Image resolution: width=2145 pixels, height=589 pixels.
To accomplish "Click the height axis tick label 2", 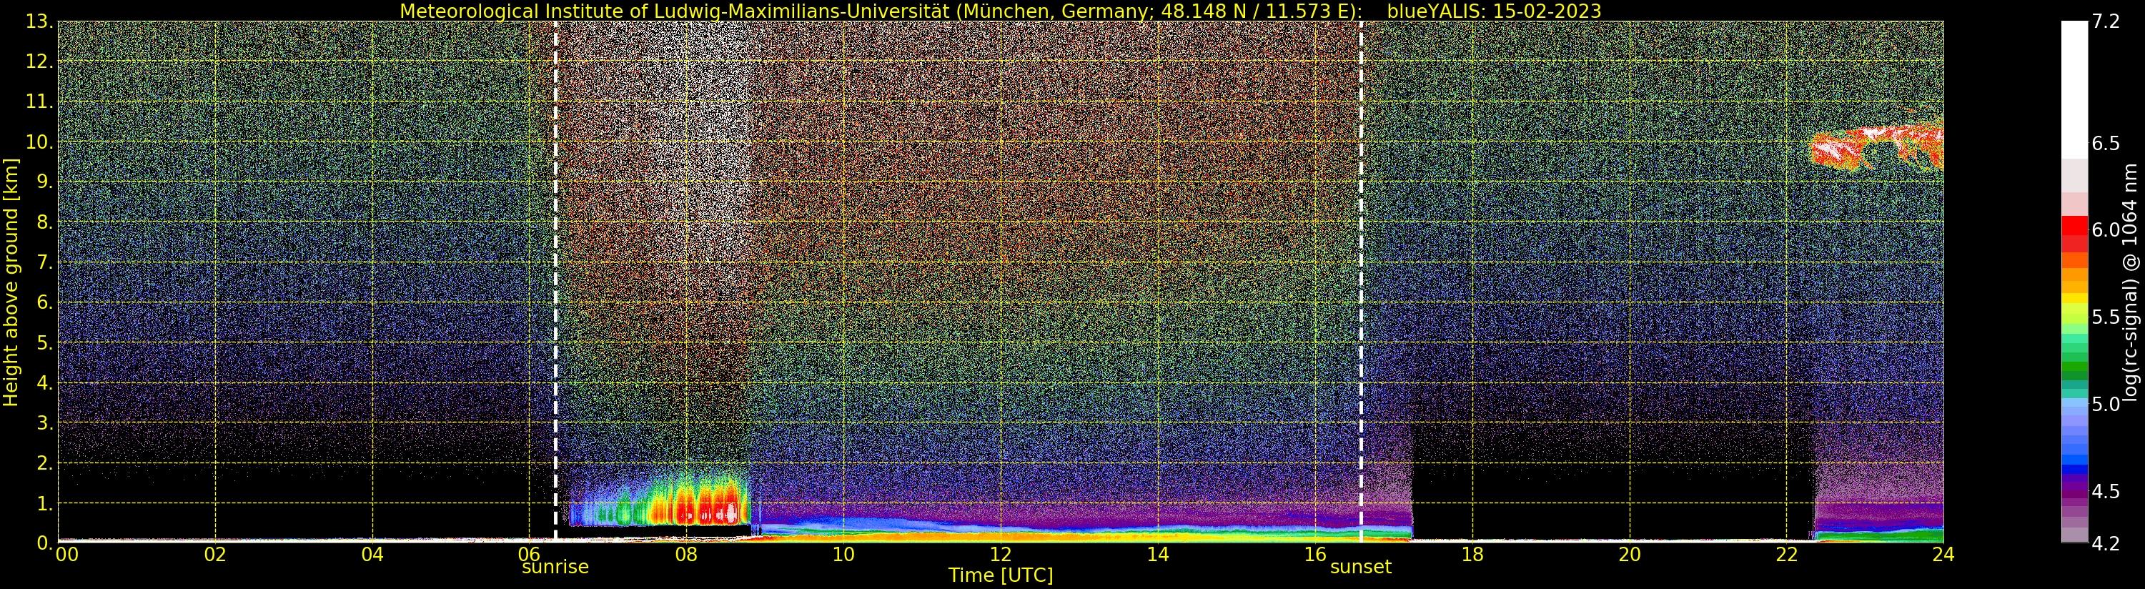I will pyautogui.click(x=45, y=462).
